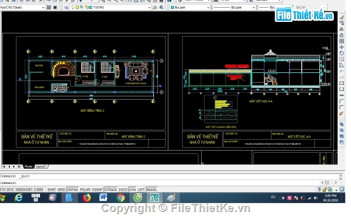Open the ByLayer linetype dropdown
Viewport: 351px width, 219px height.
click(253, 7)
